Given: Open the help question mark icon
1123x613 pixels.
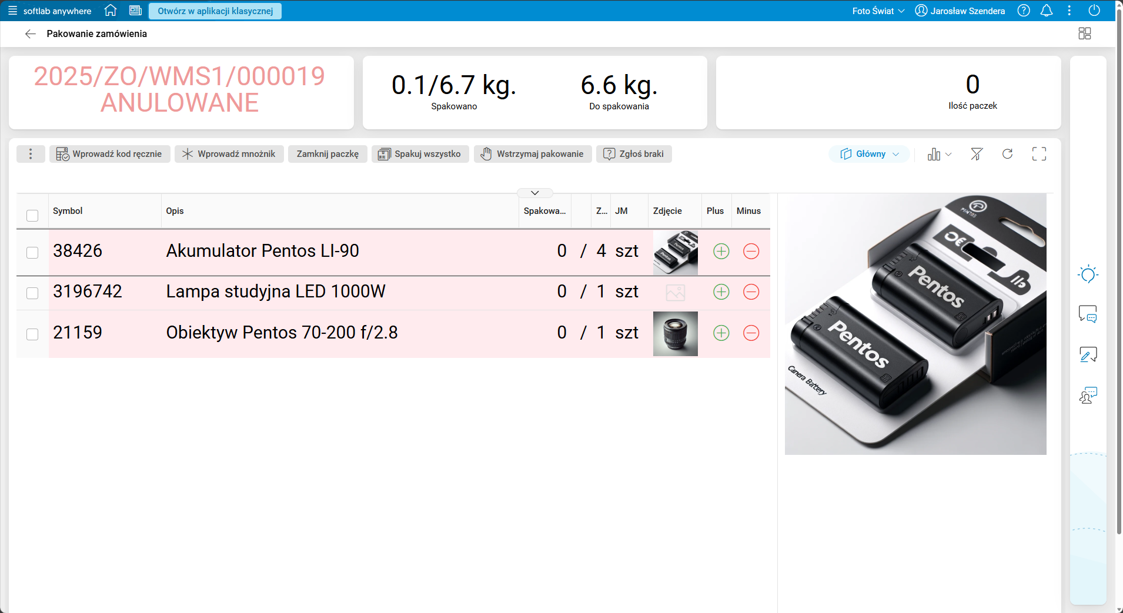Looking at the screenshot, I should point(1024,11).
